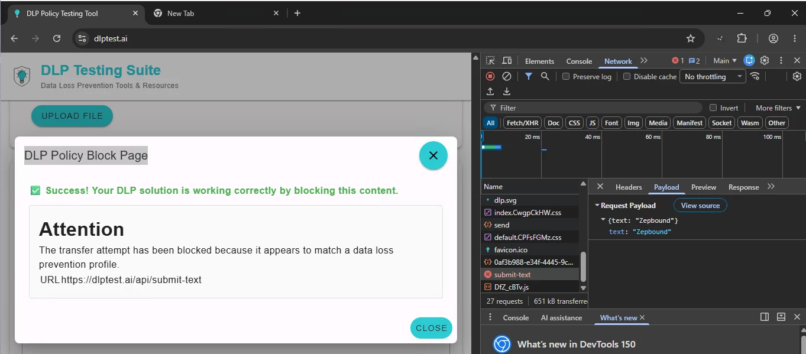Open the Preview tab
This screenshot has width=806, height=354.
(704, 187)
